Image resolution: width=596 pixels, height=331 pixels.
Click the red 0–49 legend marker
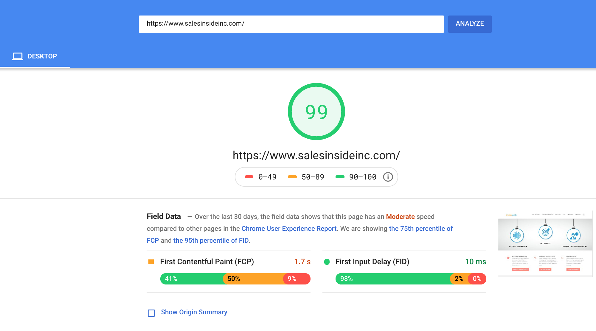(x=249, y=177)
